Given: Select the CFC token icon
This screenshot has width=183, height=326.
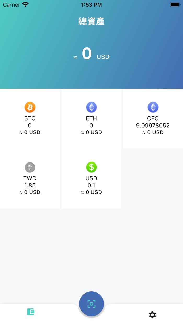Looking at the screenshot, I should (153, 107).
